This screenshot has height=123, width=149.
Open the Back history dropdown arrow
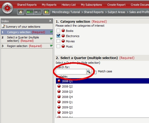pyautogui.click(x=32, y=12)
